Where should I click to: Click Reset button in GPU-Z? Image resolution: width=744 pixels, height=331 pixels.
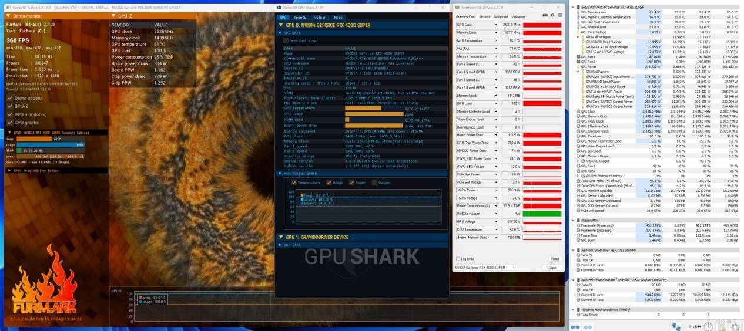tap(555, 259)
